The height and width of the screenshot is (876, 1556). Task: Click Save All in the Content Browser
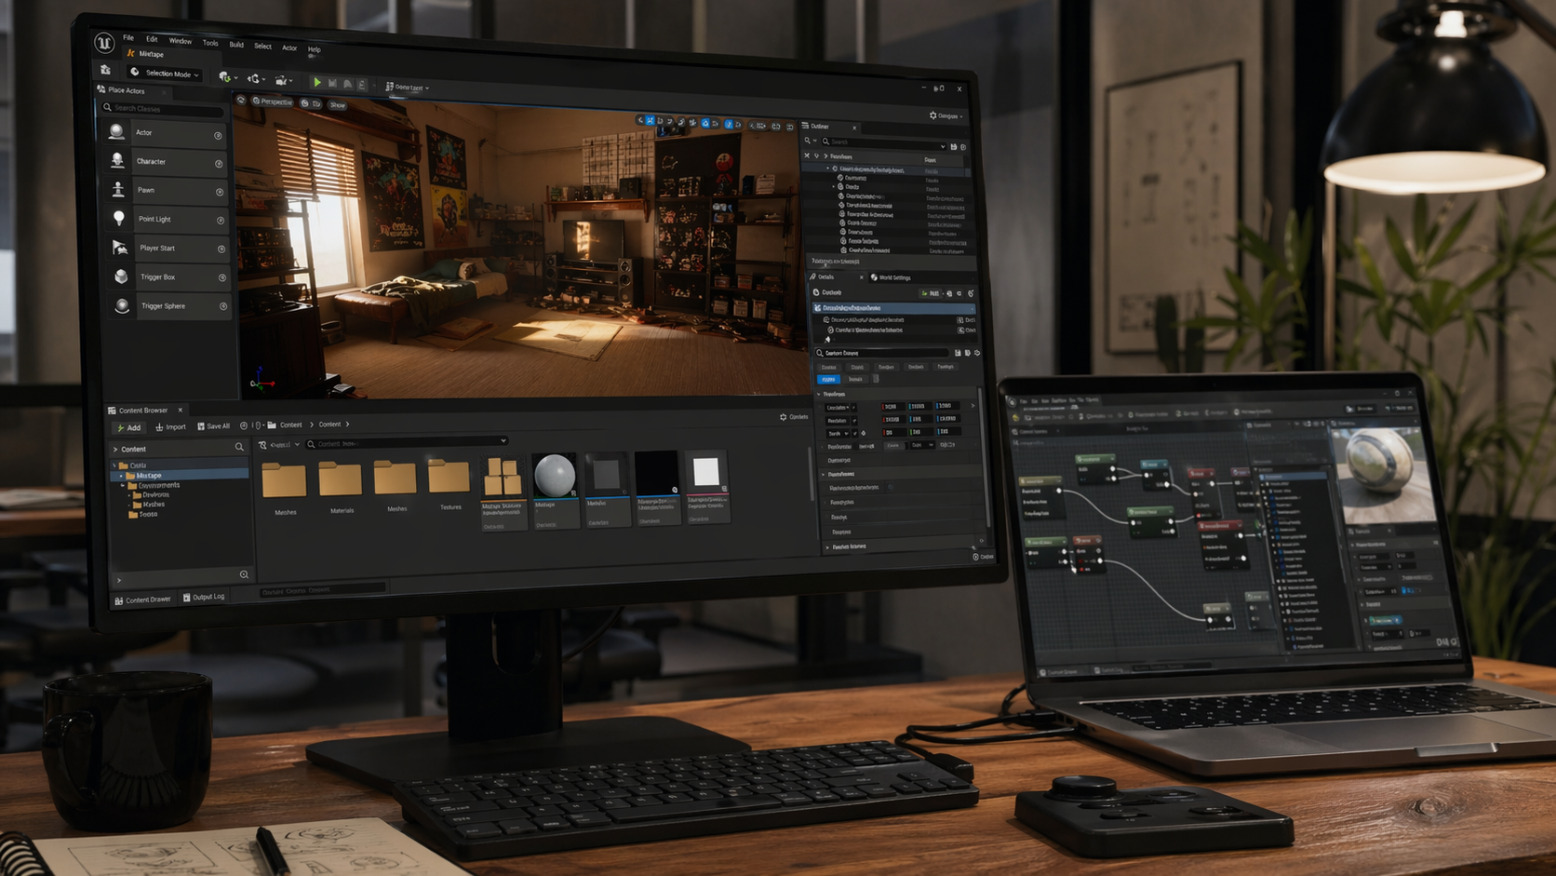coord(213,426)
